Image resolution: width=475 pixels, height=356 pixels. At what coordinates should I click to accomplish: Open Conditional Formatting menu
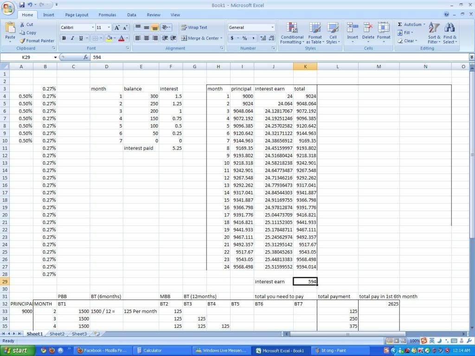[x=292, y=33]
